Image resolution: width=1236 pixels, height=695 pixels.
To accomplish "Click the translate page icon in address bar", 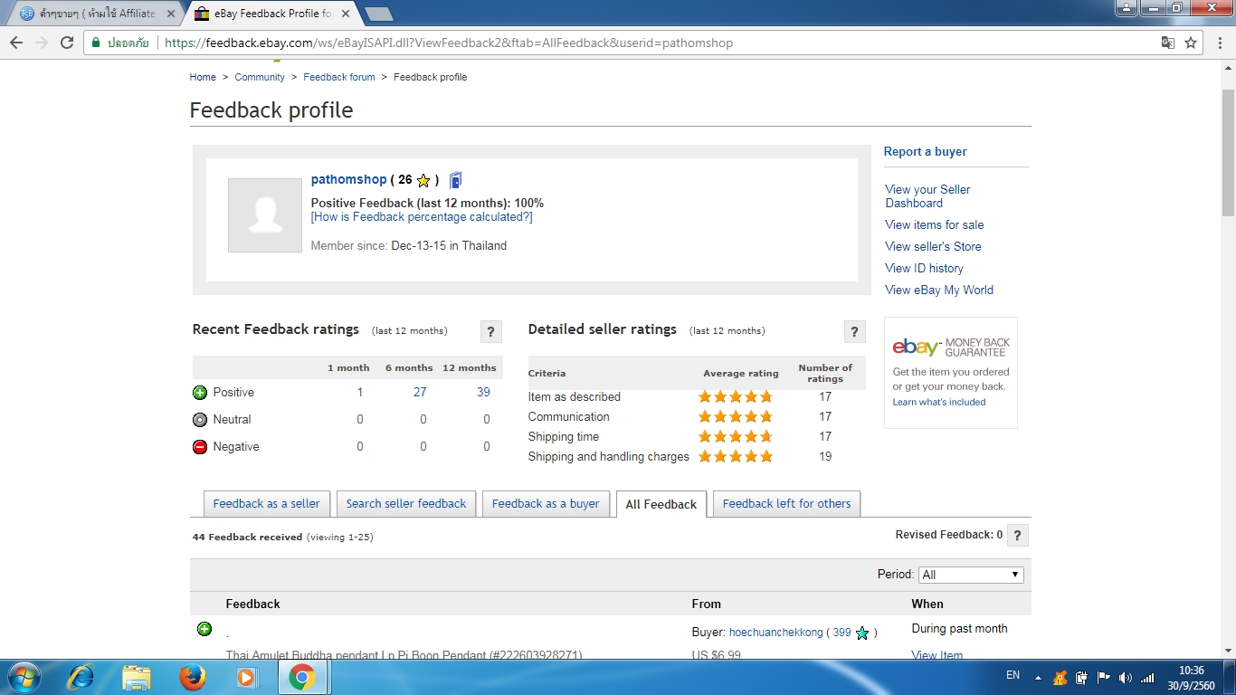I will pos(1168,43).
